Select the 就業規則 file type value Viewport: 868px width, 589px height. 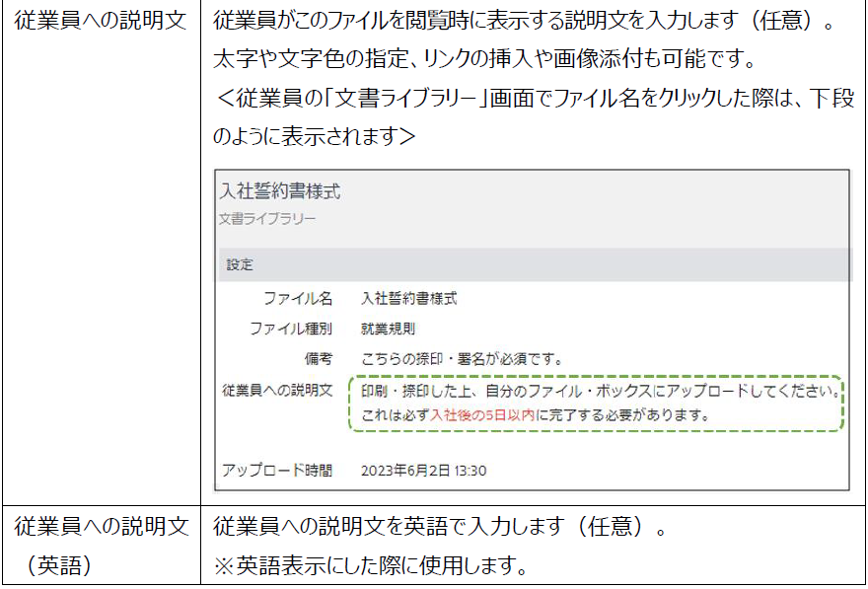click(x=389, y=329)
